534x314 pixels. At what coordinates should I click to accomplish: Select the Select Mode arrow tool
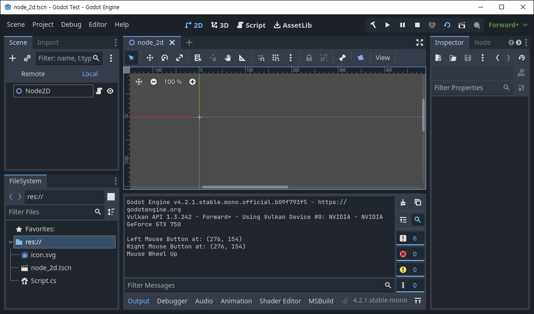tap(131, 58)
